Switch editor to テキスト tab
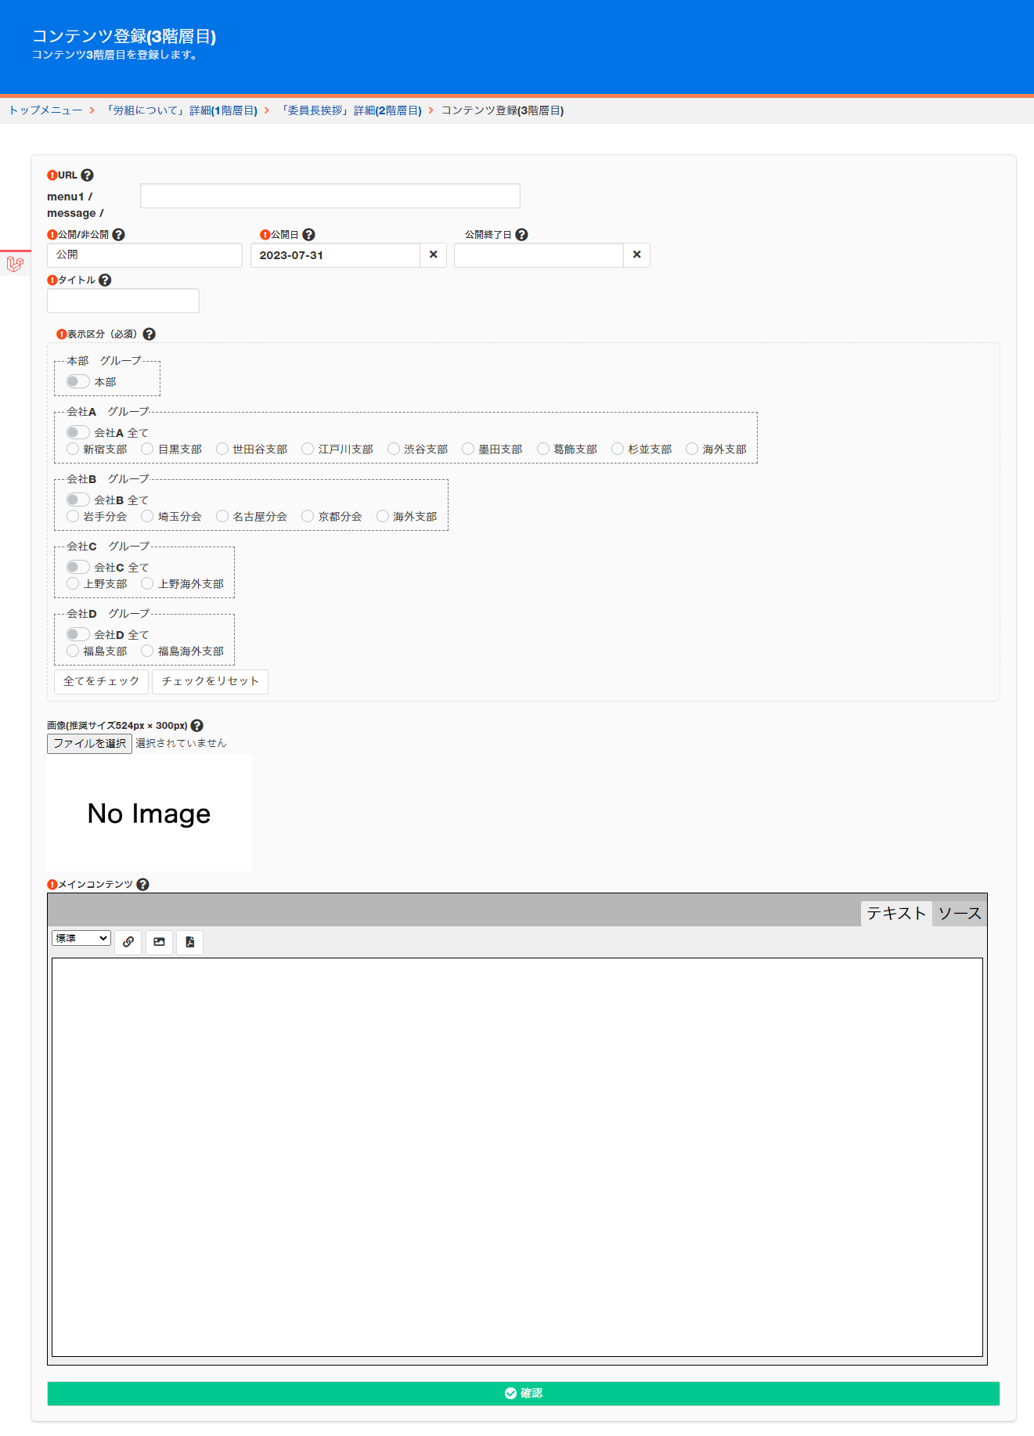 pos(896,913)
